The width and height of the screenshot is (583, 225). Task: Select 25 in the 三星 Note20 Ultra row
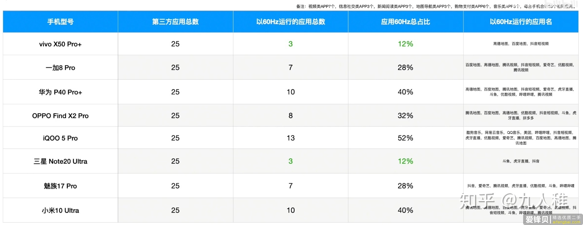tap(175, 161)
